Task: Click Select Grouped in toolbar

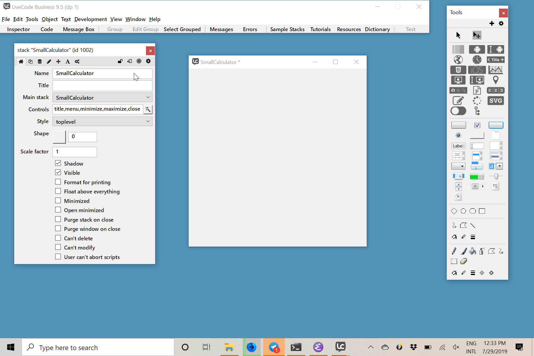Action: pyautogui.click(x=182, y=29)
